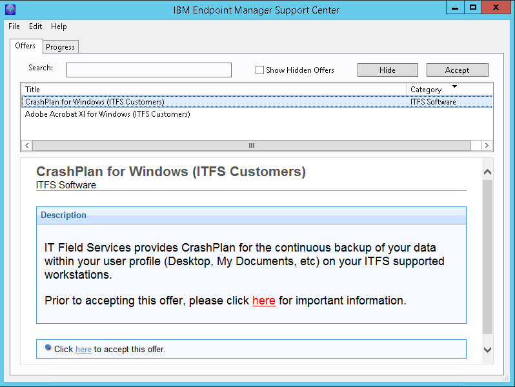
Task: Click the IBM Endpoint Manager app icon
Action: point(10,10)
